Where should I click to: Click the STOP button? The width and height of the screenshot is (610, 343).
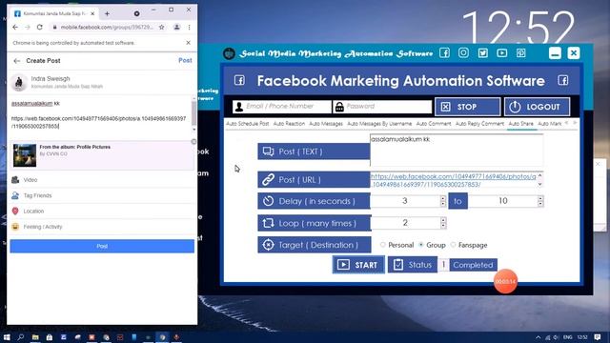(468, 107)
